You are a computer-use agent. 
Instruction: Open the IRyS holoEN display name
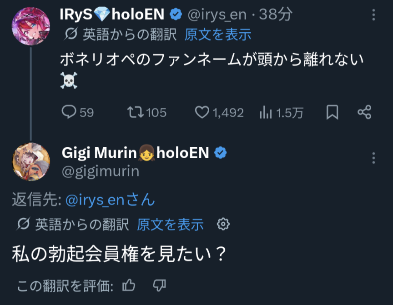(112, 15)
